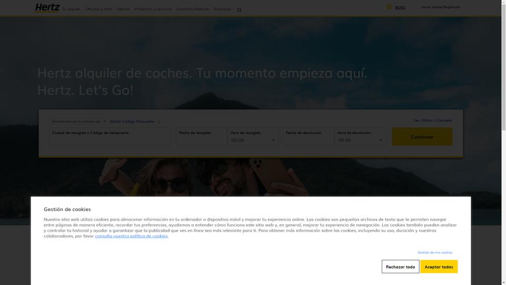Open the Oficinas y flota menu

click(x=99, y=9)
